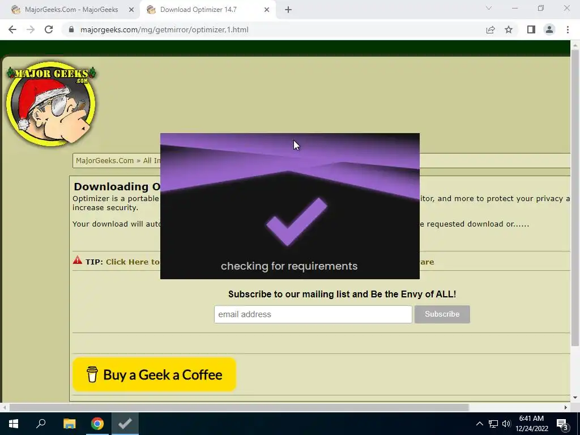Select the Download Optimizer 14.7 tab

(207, 10)
